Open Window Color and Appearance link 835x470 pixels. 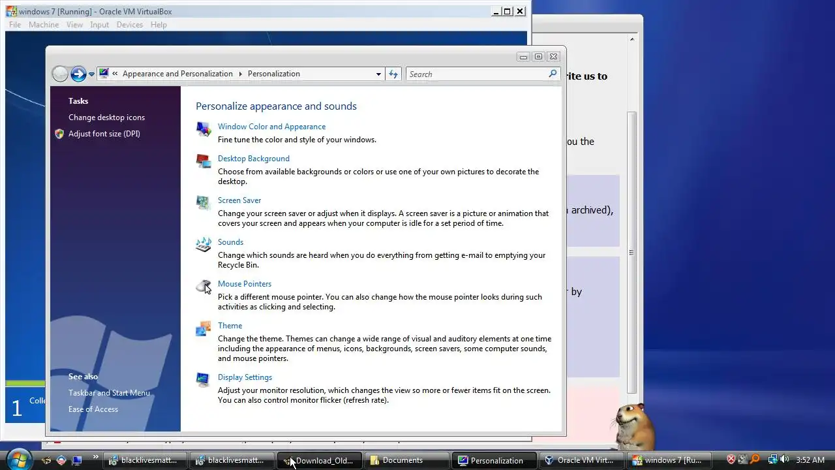coord(271,127)
